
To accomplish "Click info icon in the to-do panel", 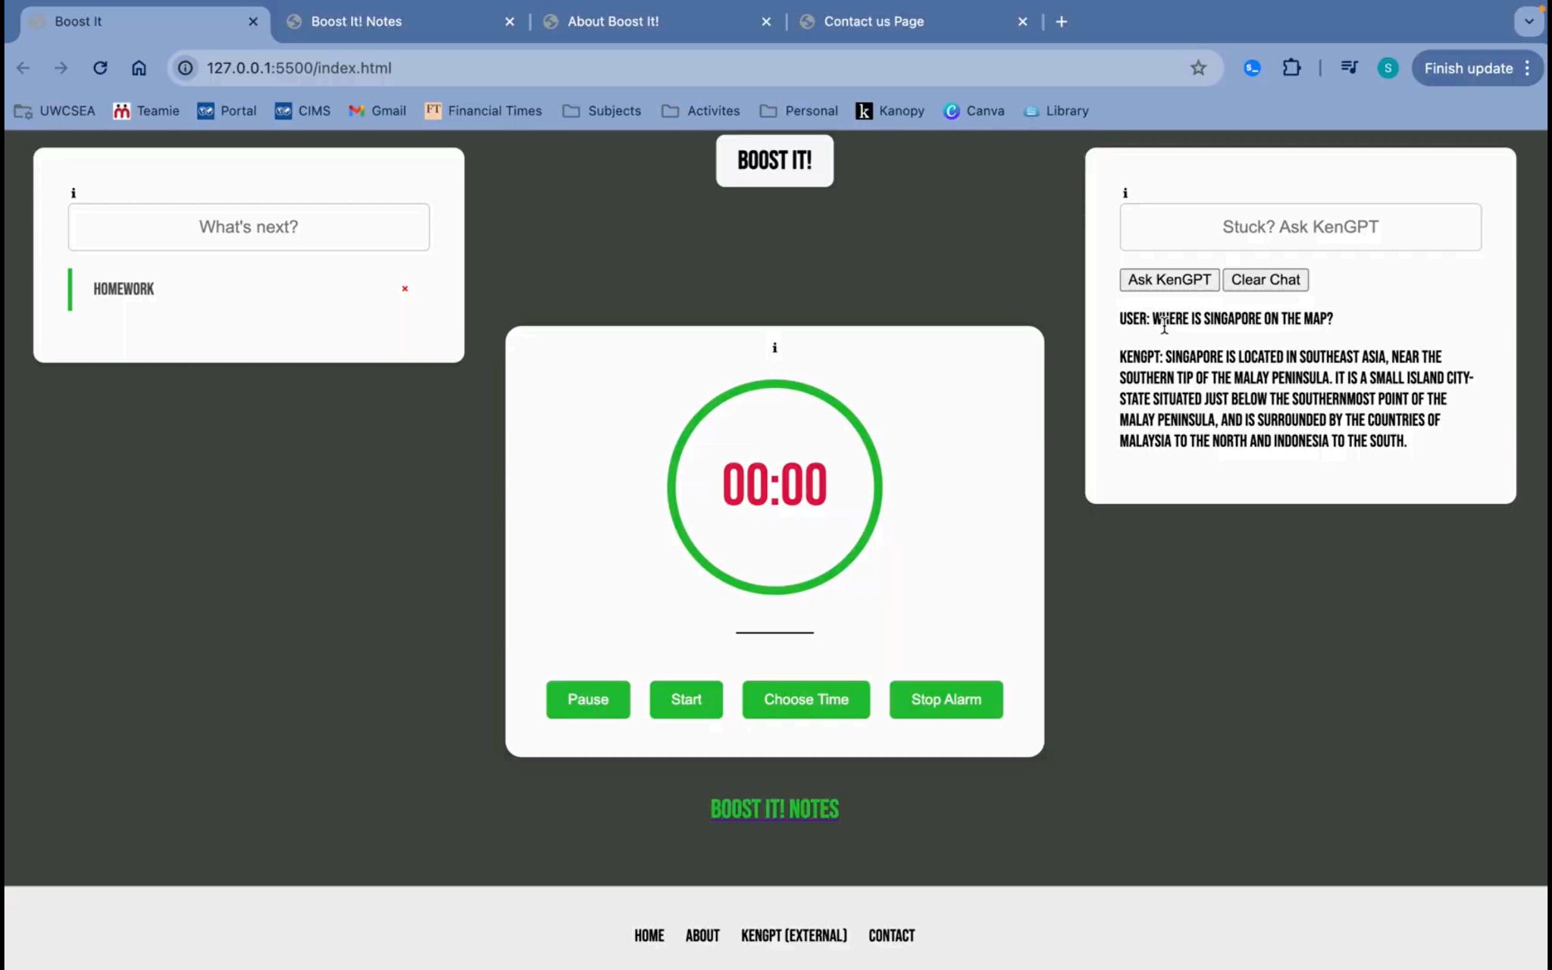I will pos(74,193).
